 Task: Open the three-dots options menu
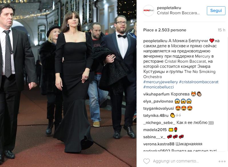coord(222,161)
